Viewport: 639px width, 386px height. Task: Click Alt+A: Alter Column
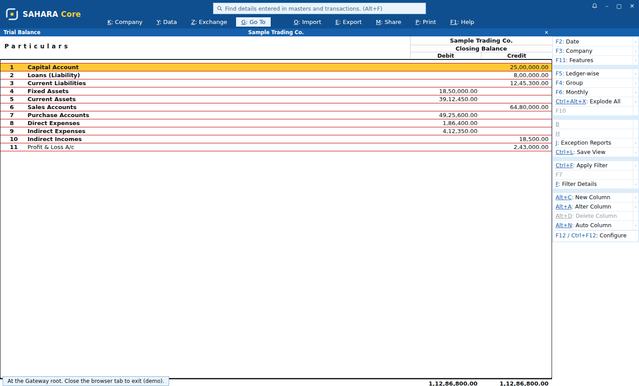593,207
